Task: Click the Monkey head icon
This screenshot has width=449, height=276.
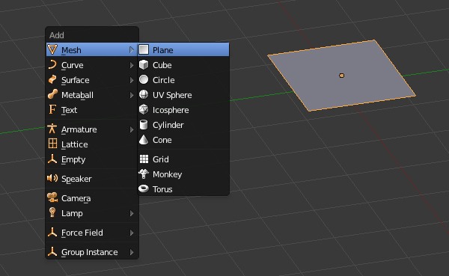Action: (144, 174)
